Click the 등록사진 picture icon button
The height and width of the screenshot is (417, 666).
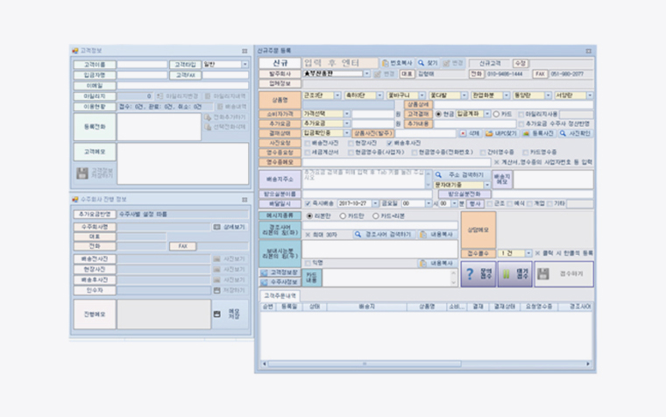coord(527,133)
